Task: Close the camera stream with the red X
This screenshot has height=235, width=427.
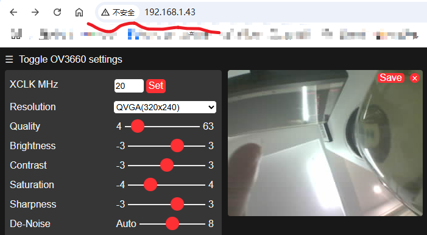Action: (414, 79)
